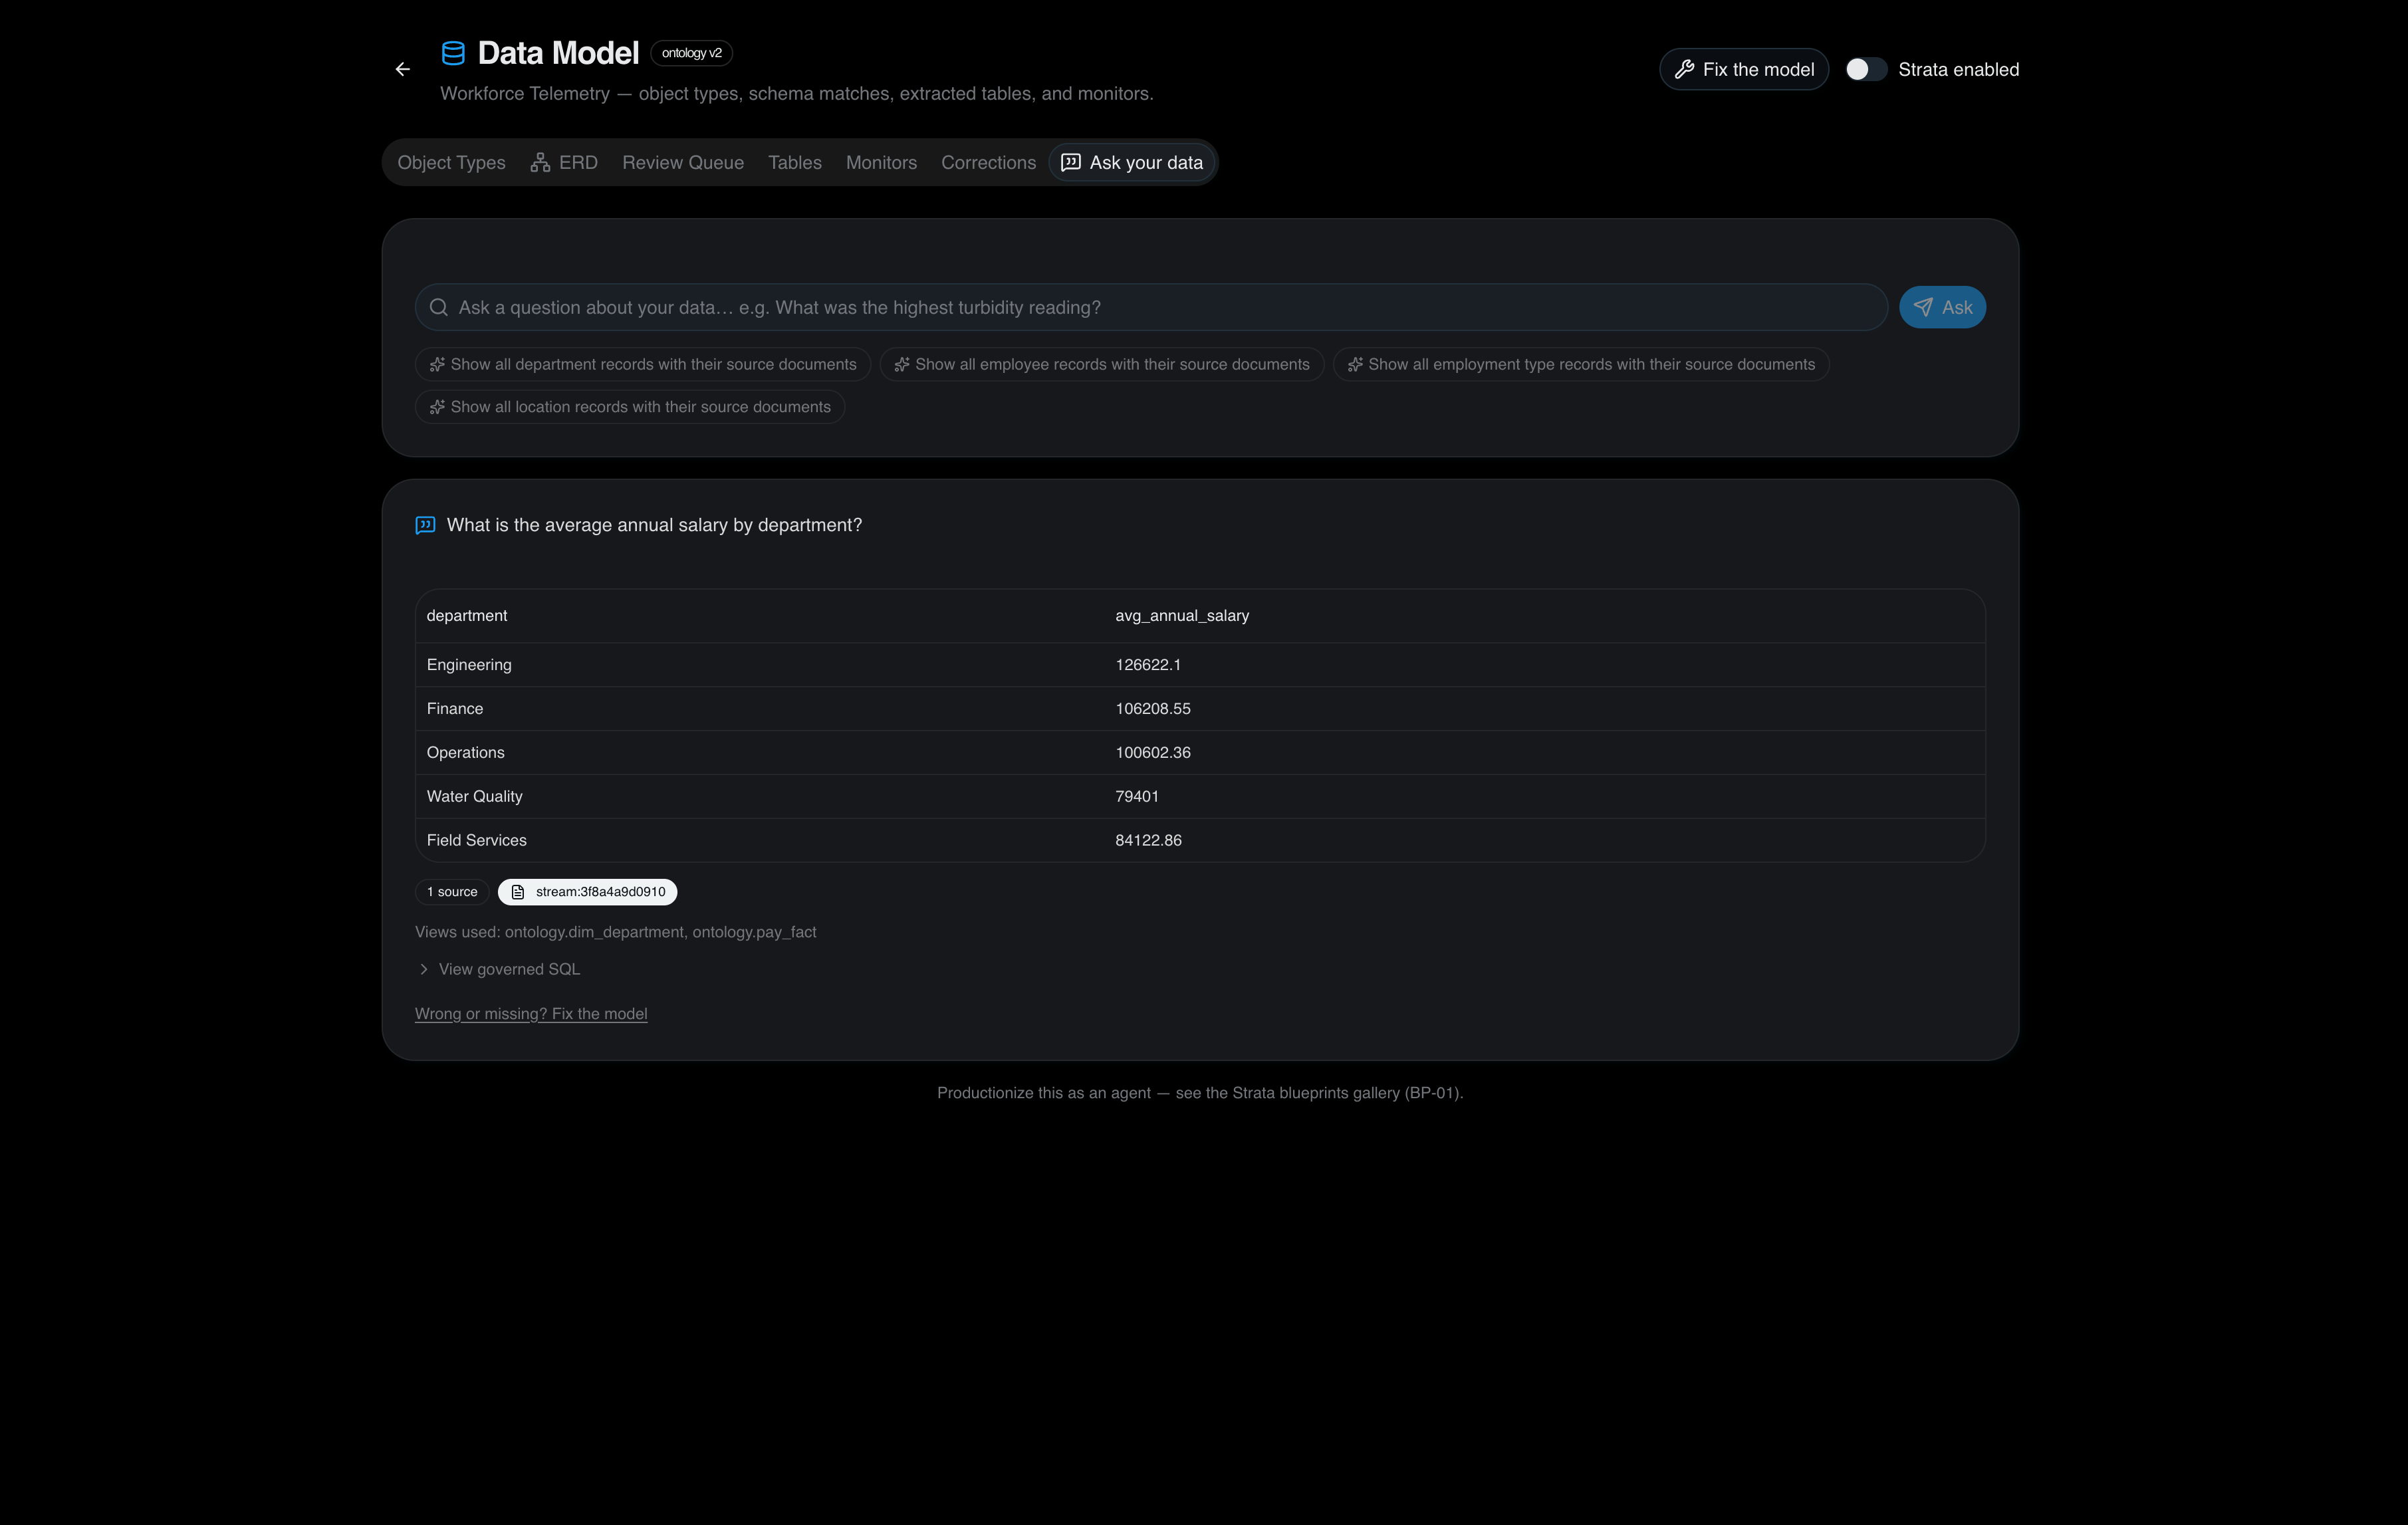Toggle the Strata enabled switch
The image size is (2408, 1525).
point(1866,69)
